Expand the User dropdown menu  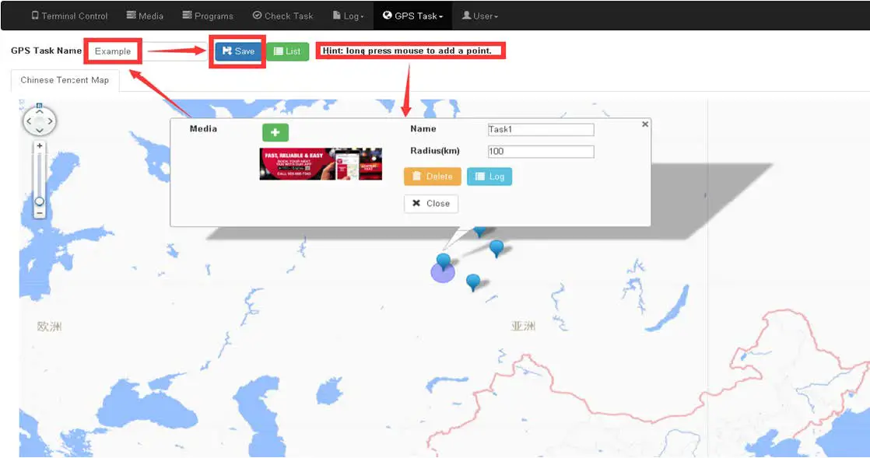480,16
